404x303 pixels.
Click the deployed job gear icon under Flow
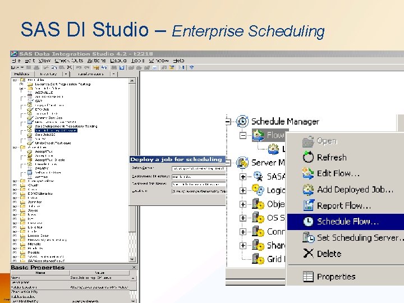pyautogui.click(x=274, y=149)
